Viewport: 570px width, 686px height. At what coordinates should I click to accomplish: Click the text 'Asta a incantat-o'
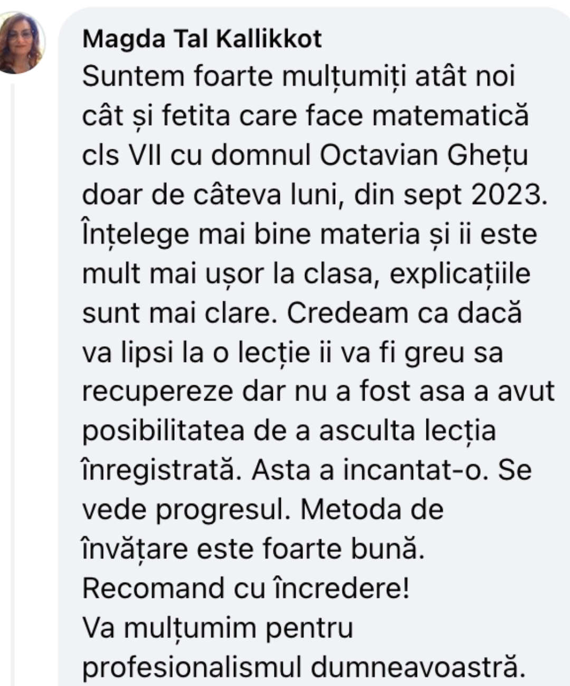[x=368, y=471]
